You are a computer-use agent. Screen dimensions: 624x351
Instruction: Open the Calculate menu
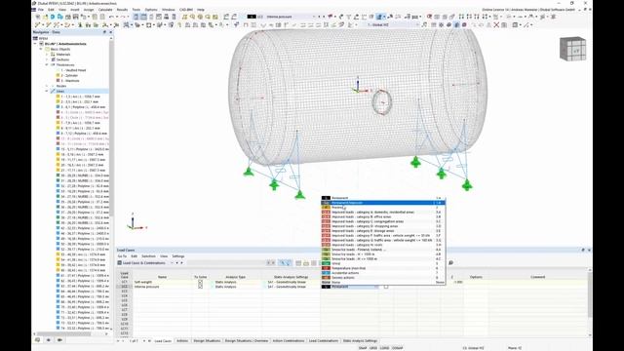pyautogui.click(x=105, y=10)
